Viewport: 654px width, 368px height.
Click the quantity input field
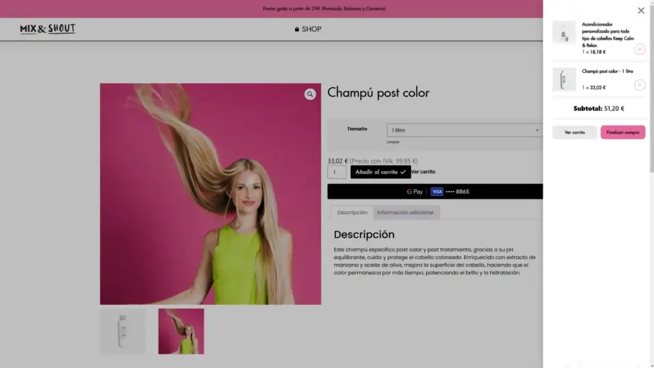(337, 172)
